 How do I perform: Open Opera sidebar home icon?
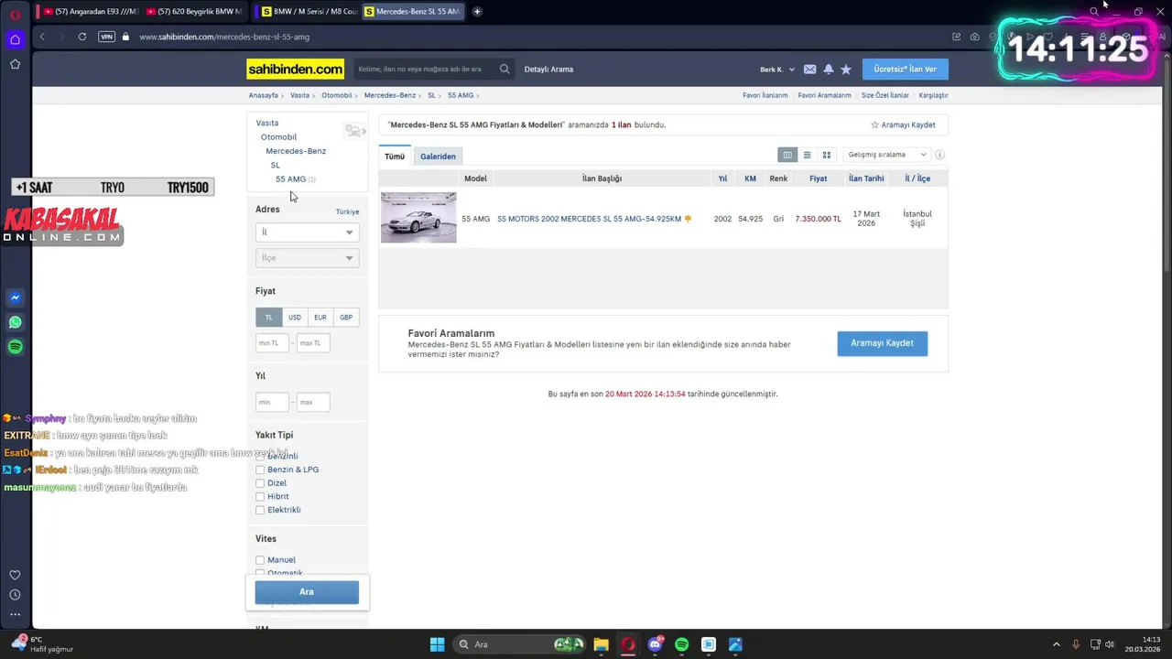coord(15,39)
